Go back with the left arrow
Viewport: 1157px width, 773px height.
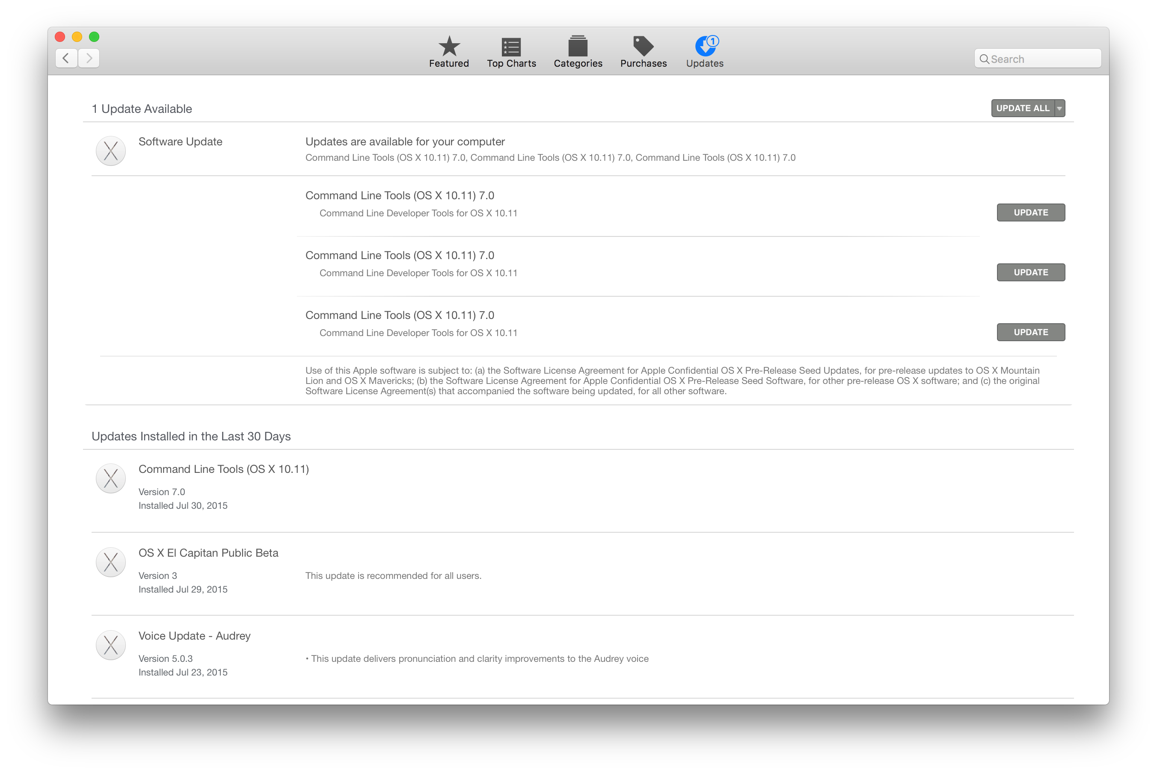66,58
